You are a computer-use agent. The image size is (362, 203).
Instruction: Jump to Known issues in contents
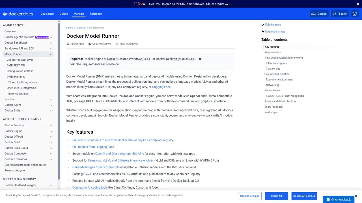coord(272,91)
